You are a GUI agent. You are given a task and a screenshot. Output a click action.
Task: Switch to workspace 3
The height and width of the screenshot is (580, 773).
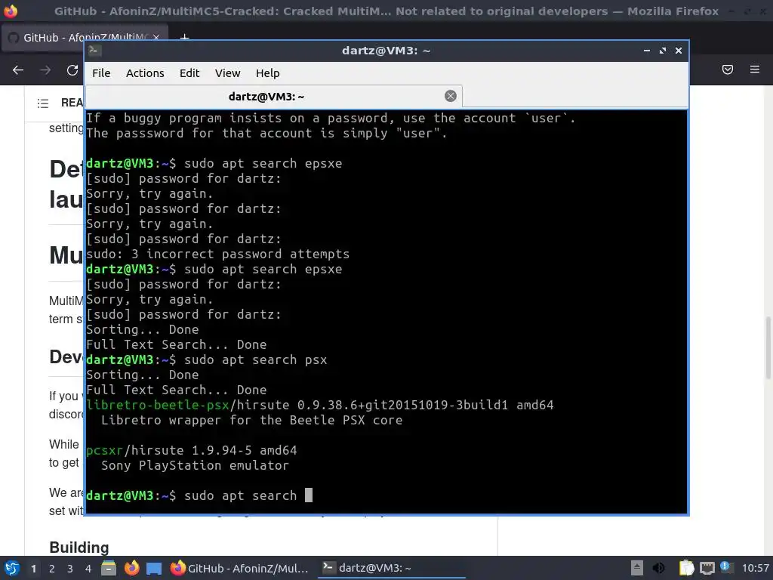tap(70, 569)
